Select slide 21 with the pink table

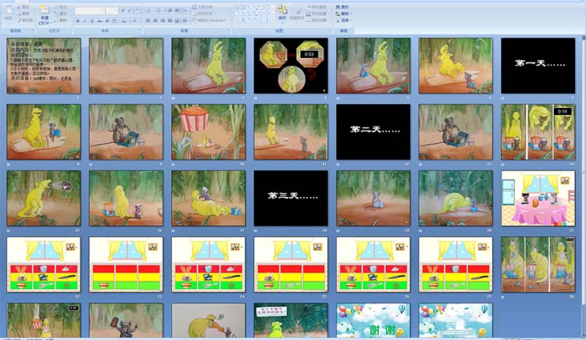pos(538,199)
